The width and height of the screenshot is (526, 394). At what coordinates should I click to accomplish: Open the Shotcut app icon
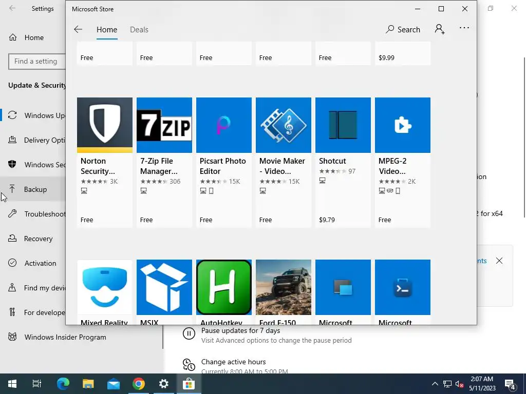[343, 125]
